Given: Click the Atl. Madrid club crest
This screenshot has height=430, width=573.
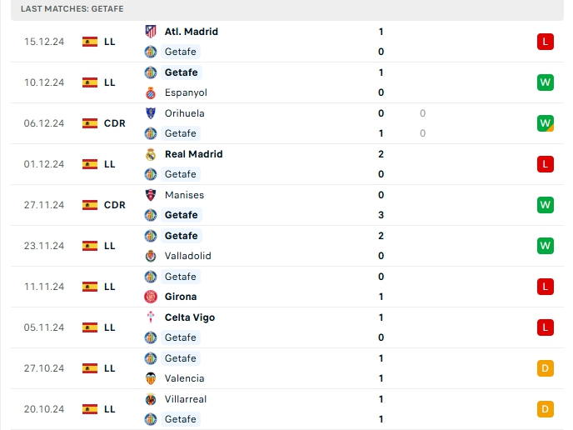Looking at the screenshot, I should [x=151, y=32].
